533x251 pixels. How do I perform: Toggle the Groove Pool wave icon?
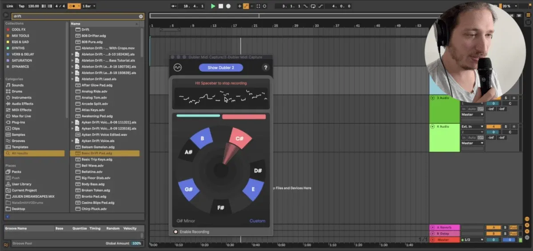[6, 244]
